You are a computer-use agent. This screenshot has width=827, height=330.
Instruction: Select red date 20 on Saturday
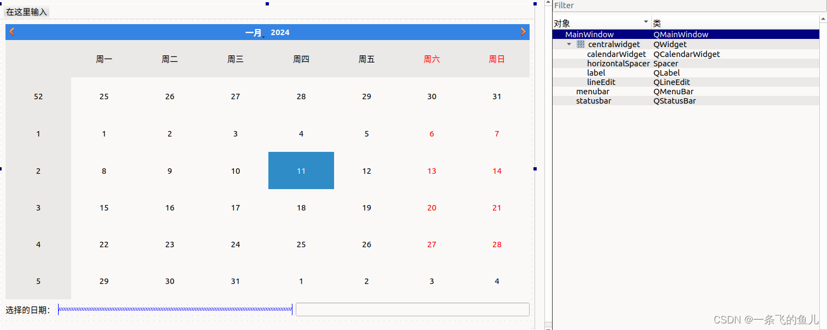[x=432, y=208]
